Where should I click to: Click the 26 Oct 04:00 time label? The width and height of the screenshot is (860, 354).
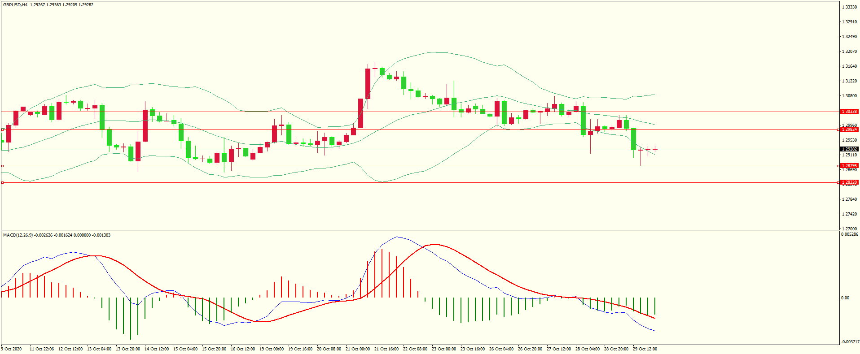[x=501, y=349]
